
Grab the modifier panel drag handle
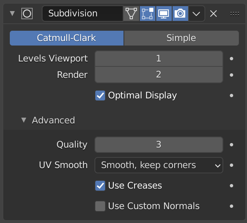(x=235, y=14)
